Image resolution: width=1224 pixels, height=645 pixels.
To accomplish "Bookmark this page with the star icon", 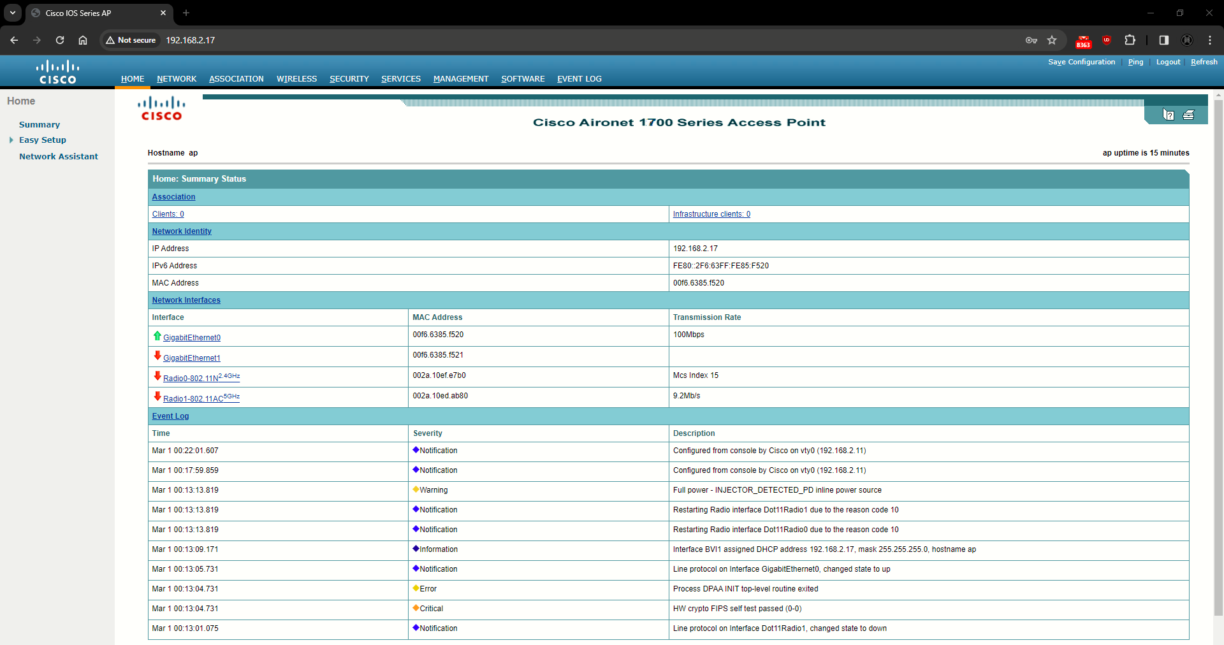I will coord(1052,40).
